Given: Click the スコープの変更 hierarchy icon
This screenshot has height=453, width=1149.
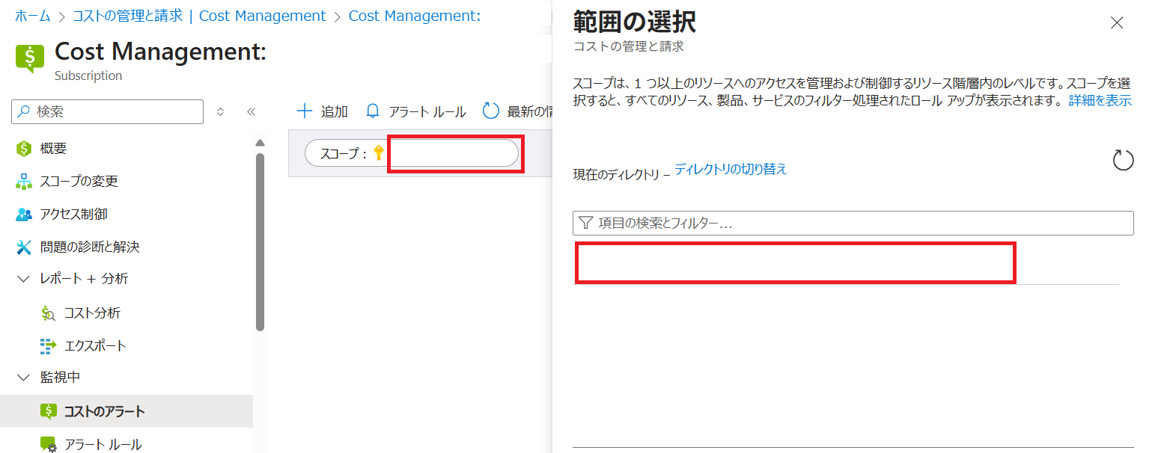Looking at the screenshot, I should click(24, 182).
